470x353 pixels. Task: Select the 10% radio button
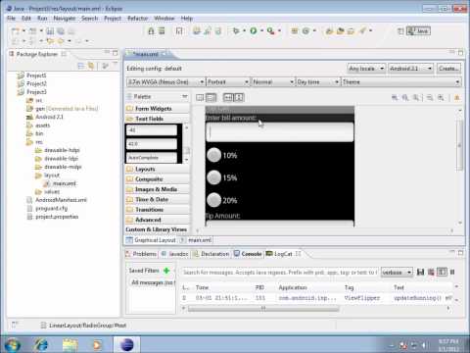[214, 155]
